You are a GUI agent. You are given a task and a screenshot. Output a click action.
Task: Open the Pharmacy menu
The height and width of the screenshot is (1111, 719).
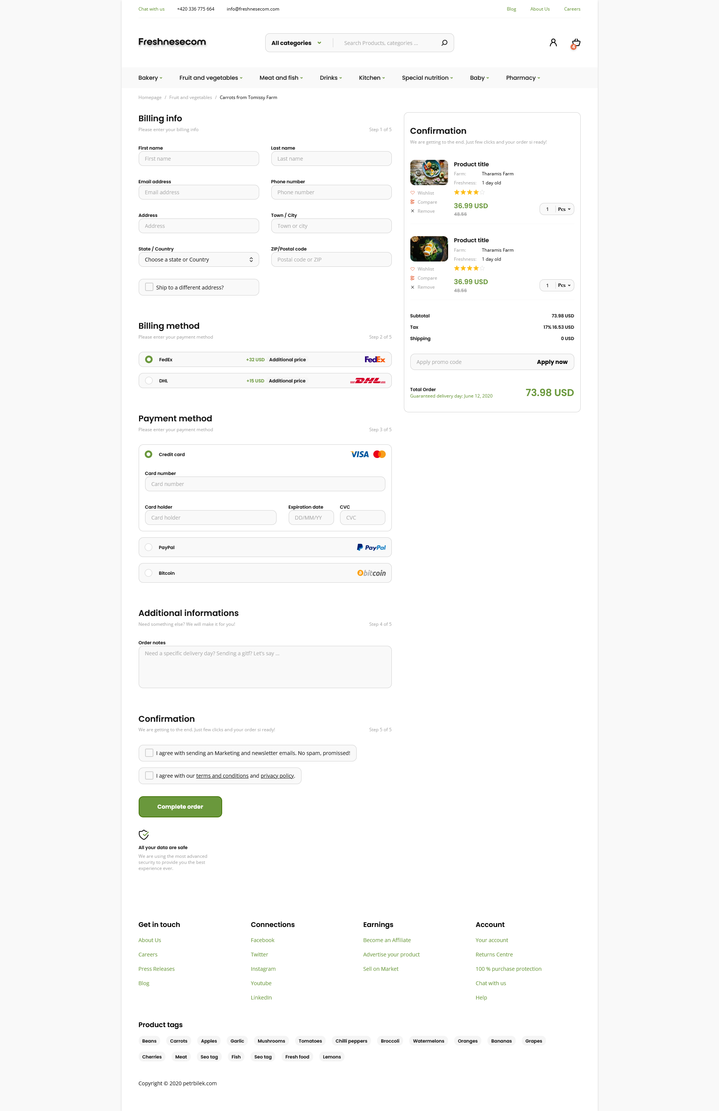point(523,78)
